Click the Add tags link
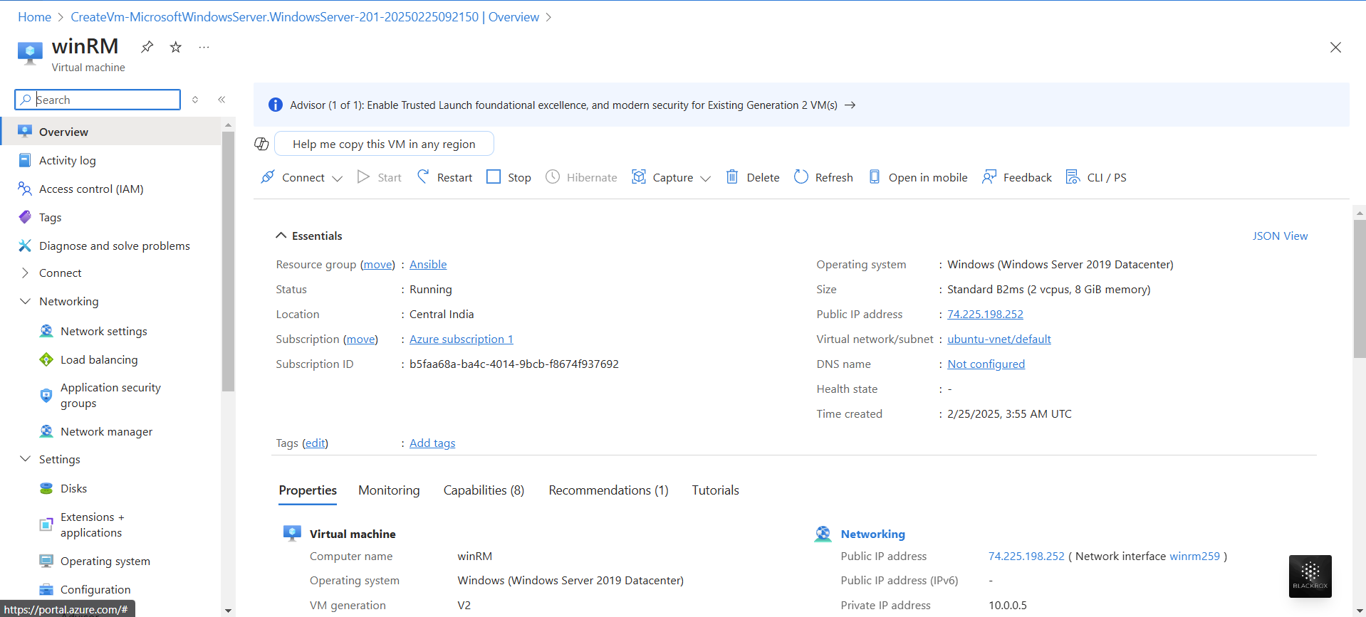1366x617 pixels. point(432,443)
